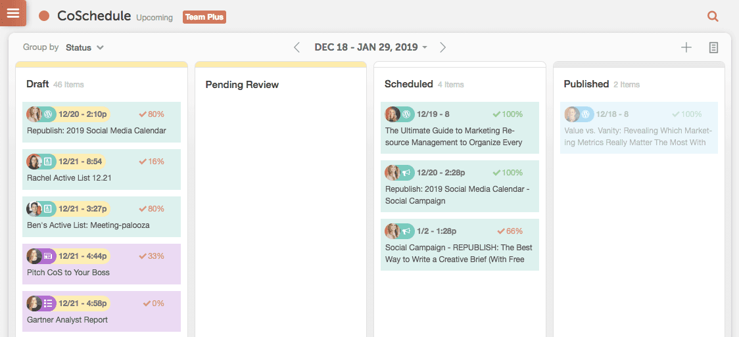The image size is (739, 337).
Task: Click the orange calendar color dot
Action: point(44,16)
